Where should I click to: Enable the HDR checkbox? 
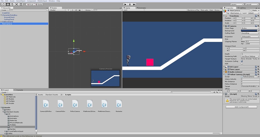pos(242,64)
